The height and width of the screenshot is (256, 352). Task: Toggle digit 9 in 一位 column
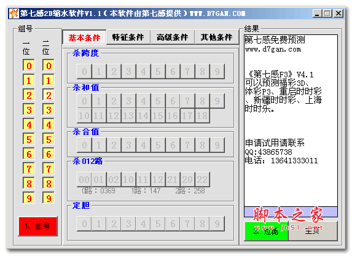tap(29, 198)
